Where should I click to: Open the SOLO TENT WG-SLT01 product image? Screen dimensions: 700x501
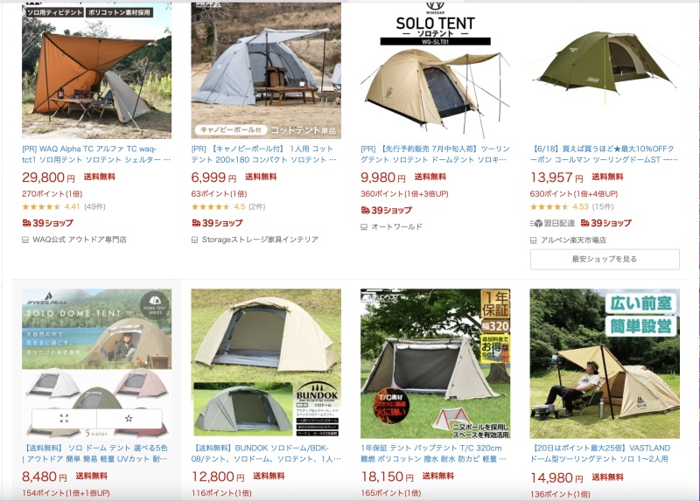pyautogui.click(x=435, y=71)
